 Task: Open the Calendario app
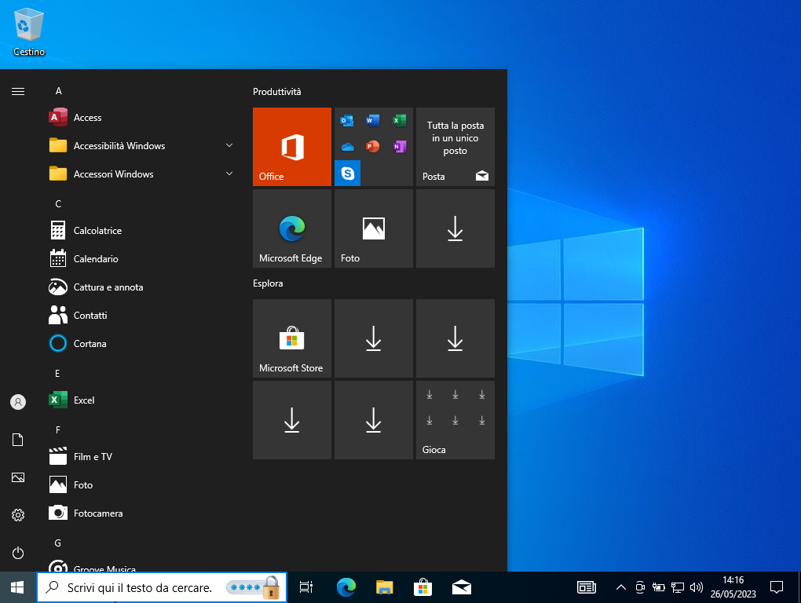[141, 259]
